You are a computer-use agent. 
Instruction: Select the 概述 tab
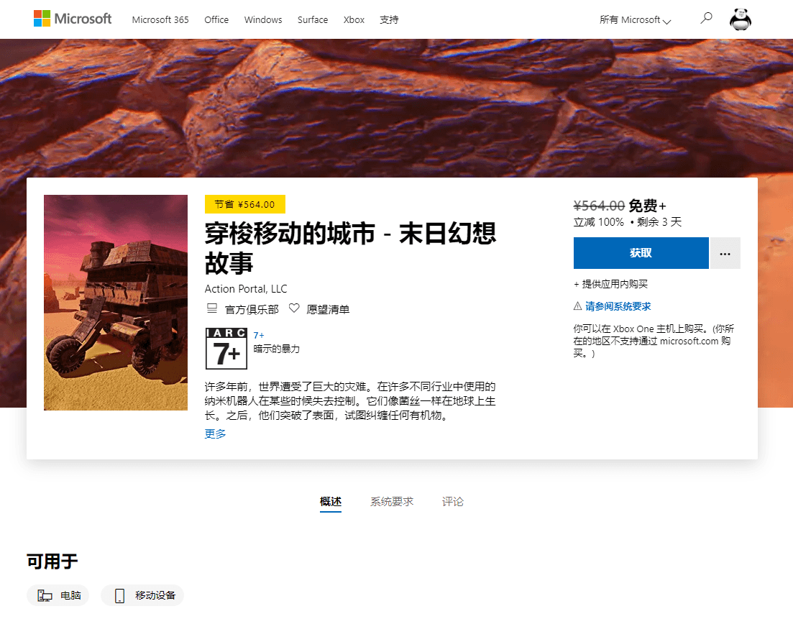point(331,502)
